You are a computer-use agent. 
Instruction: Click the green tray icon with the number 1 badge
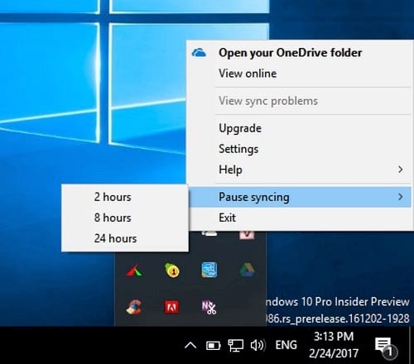[171, 271]
